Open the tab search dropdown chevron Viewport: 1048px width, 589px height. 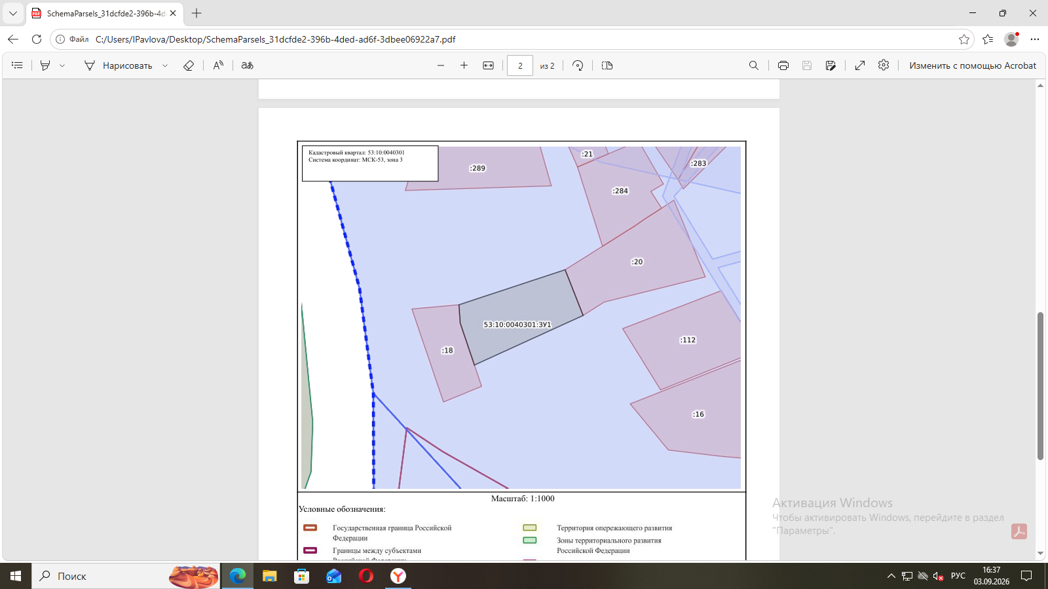click(x=13, y=13)
